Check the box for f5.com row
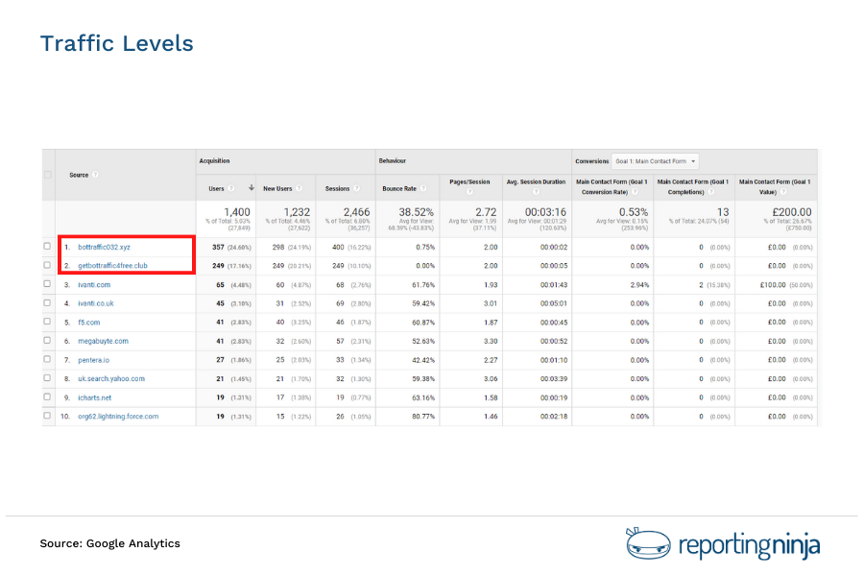 47,322
